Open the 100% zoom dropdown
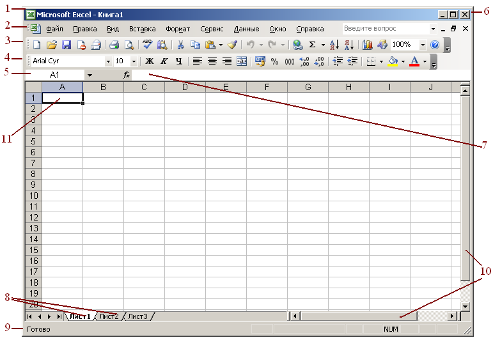The image size is (493, 340). pyautogui.click(x=423, y=45)
